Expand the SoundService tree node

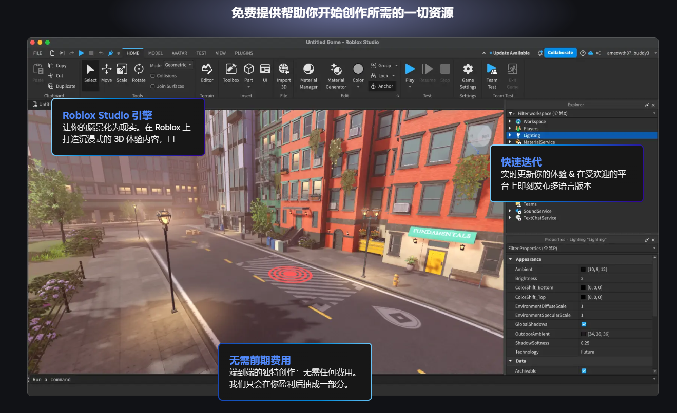(x=510, y=211)
